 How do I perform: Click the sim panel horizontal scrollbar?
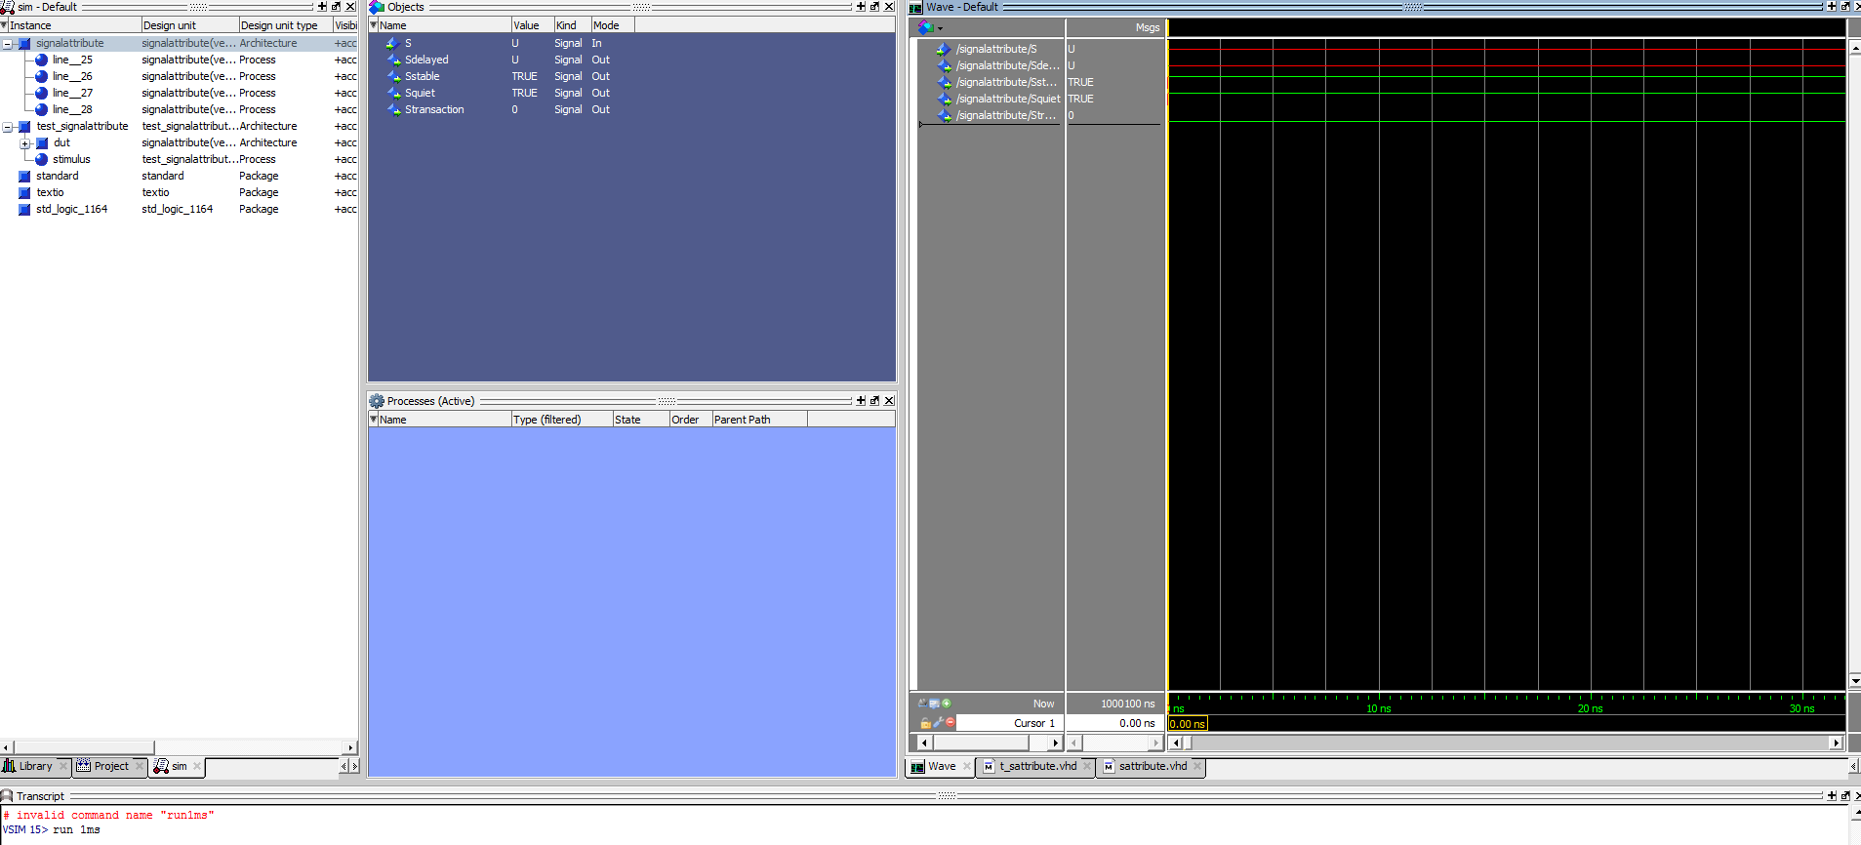pyautogui.click(x=84, y=748)
